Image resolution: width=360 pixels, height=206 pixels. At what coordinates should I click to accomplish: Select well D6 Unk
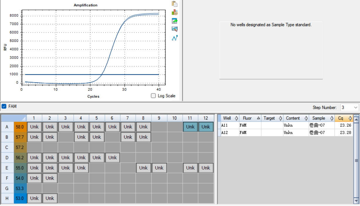tap(112, 158)
